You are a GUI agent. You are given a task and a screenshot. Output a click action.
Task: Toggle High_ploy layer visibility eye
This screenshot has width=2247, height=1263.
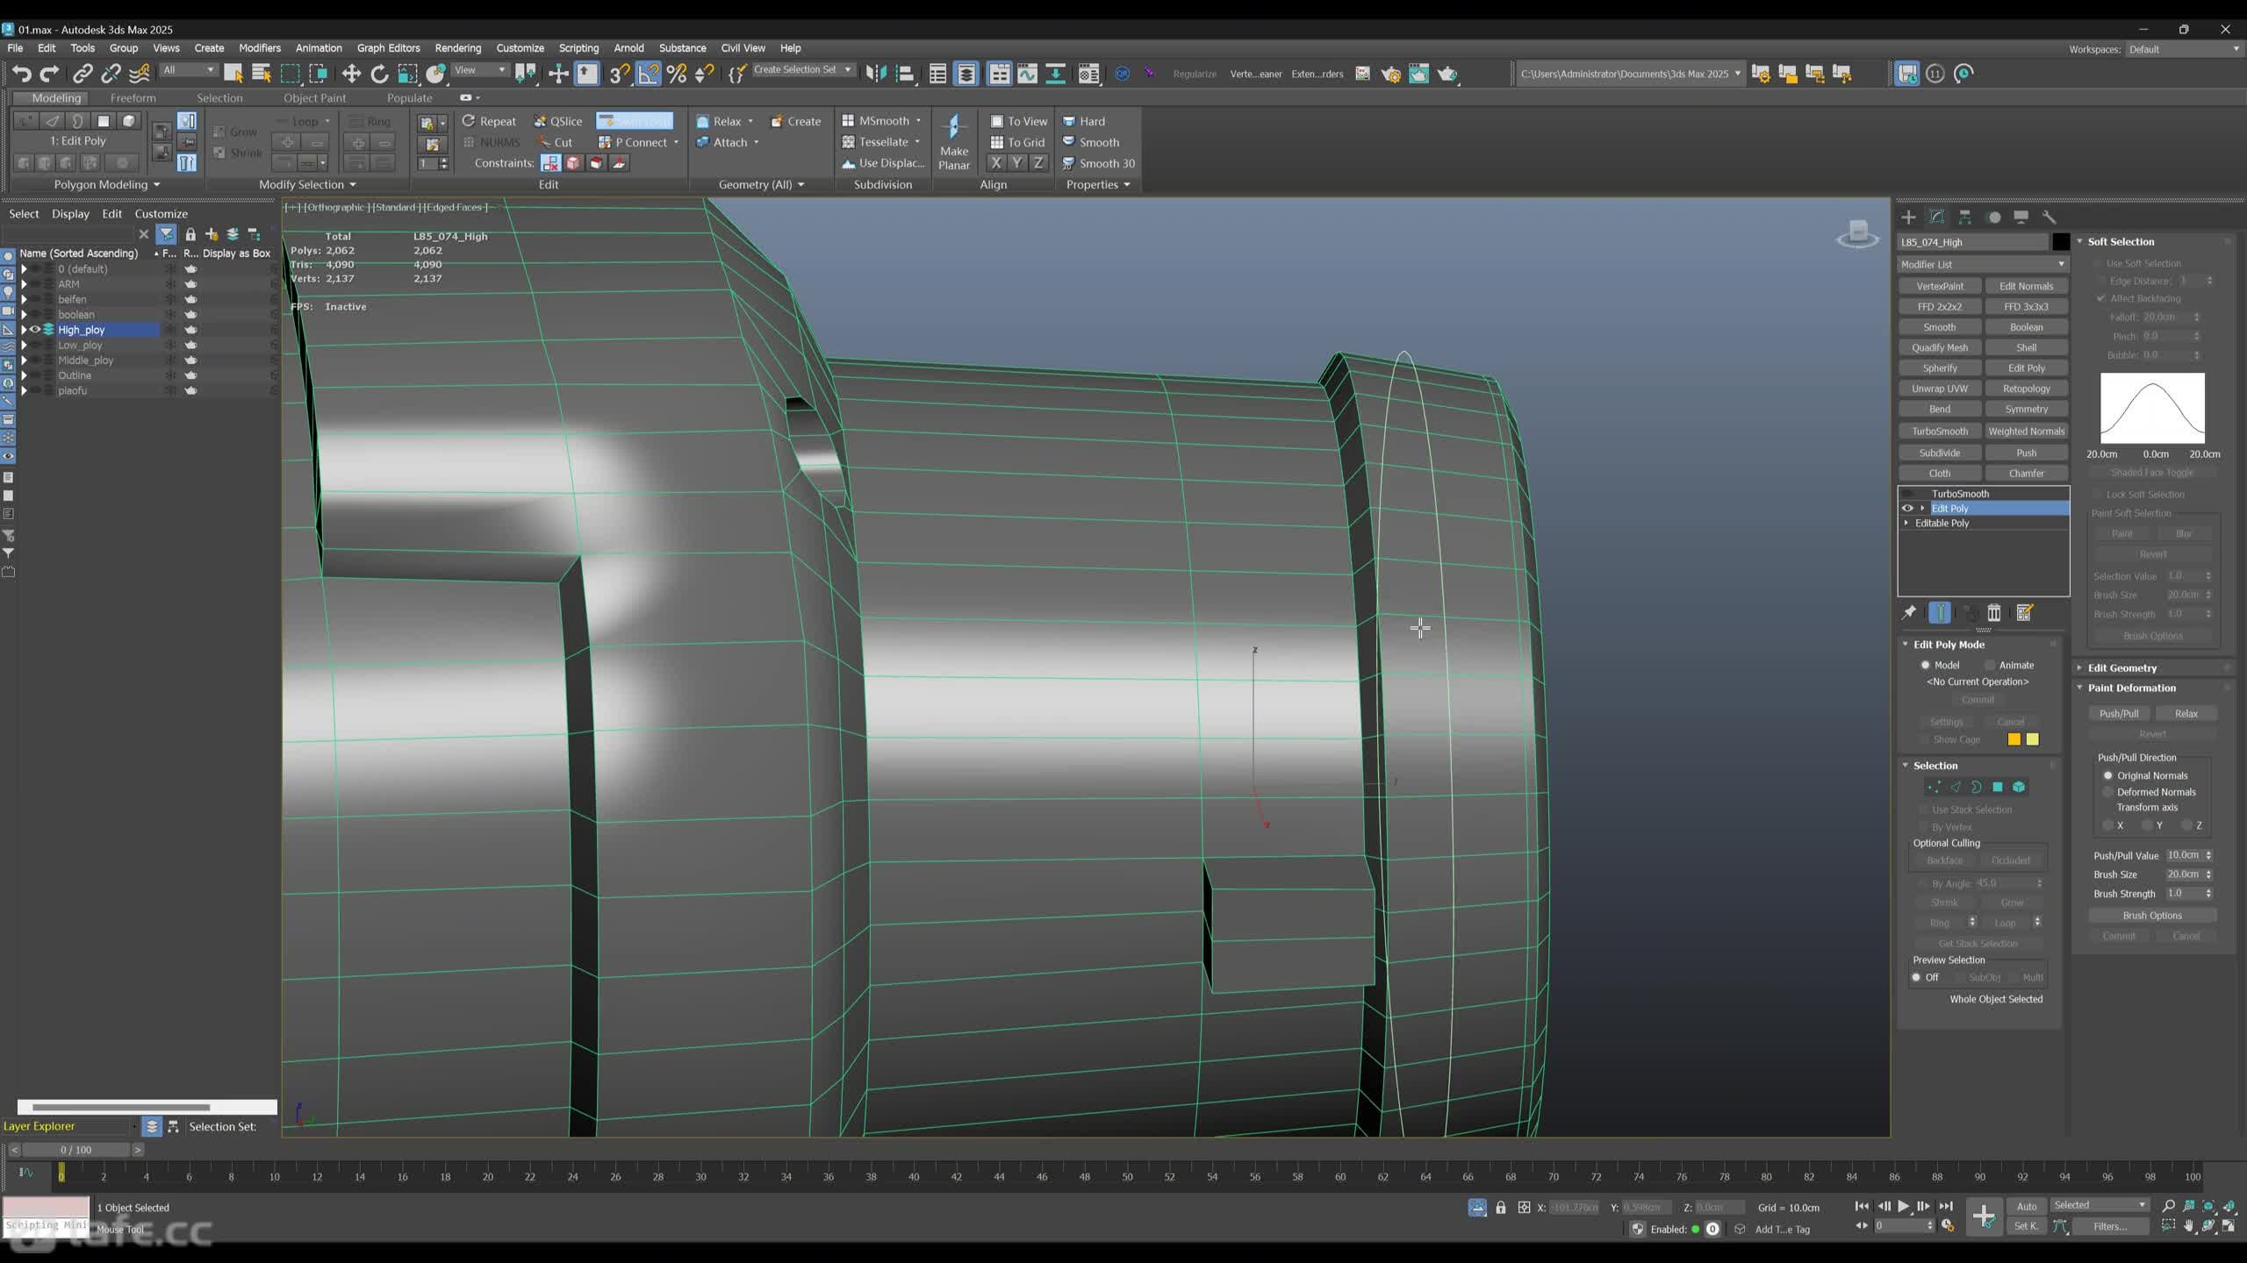(36, 330)
